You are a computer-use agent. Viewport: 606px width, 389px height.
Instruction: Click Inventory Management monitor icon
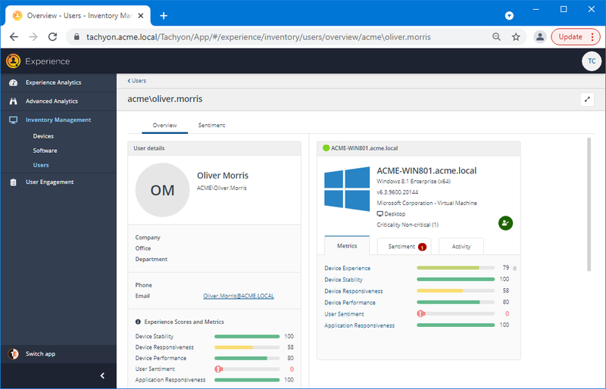point(13,120)
